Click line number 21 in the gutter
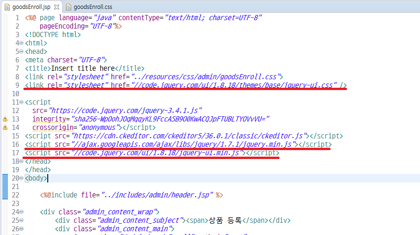Screen dimensions: 420x235 [15, 187]
